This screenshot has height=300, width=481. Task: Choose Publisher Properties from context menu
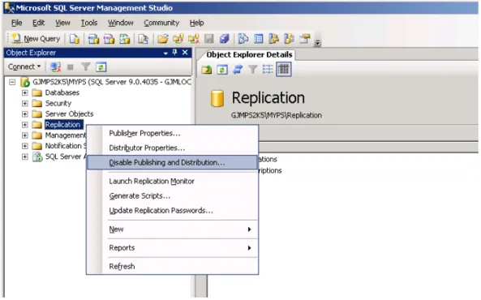173,133
